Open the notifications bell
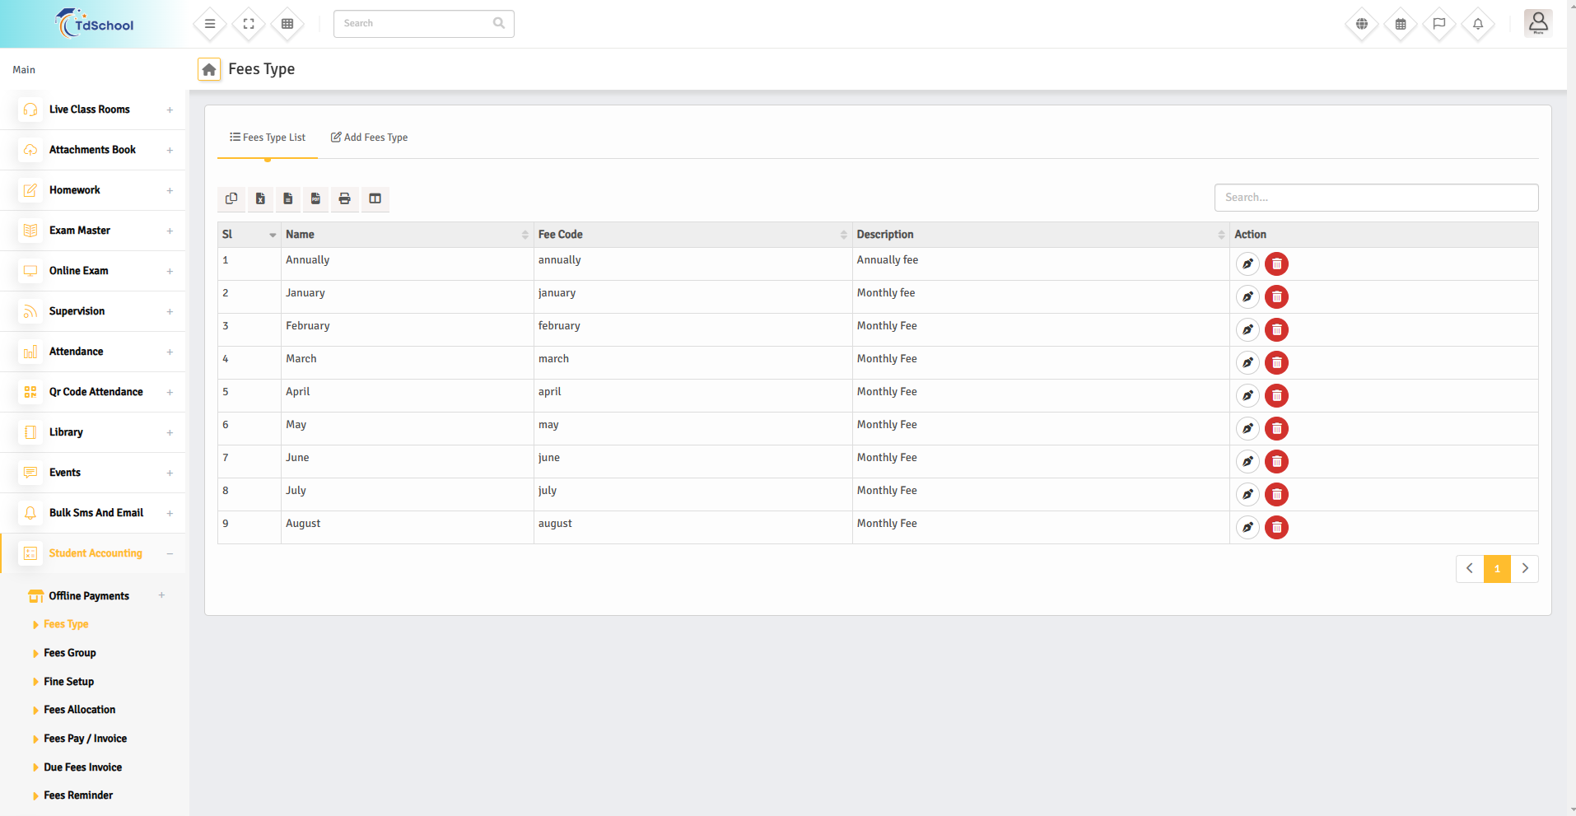This screenshot has width=1576, height=816. coord(1477,24)
